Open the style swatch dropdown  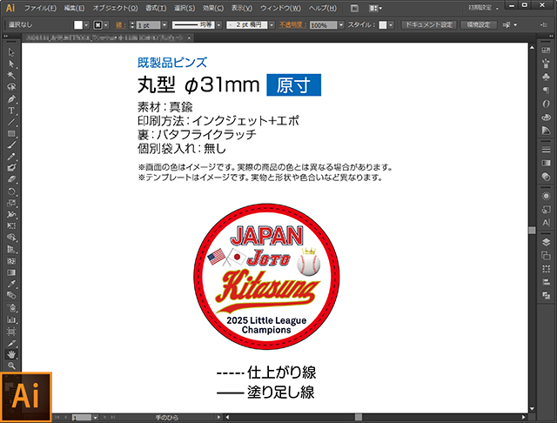pyautogui.click(x=391, y=25)
